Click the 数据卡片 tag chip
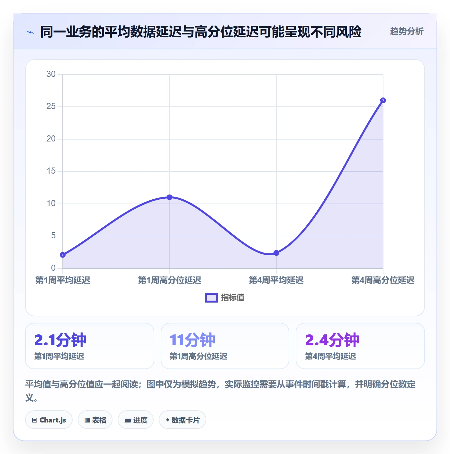Screen dimensions: 450x454 183,420
